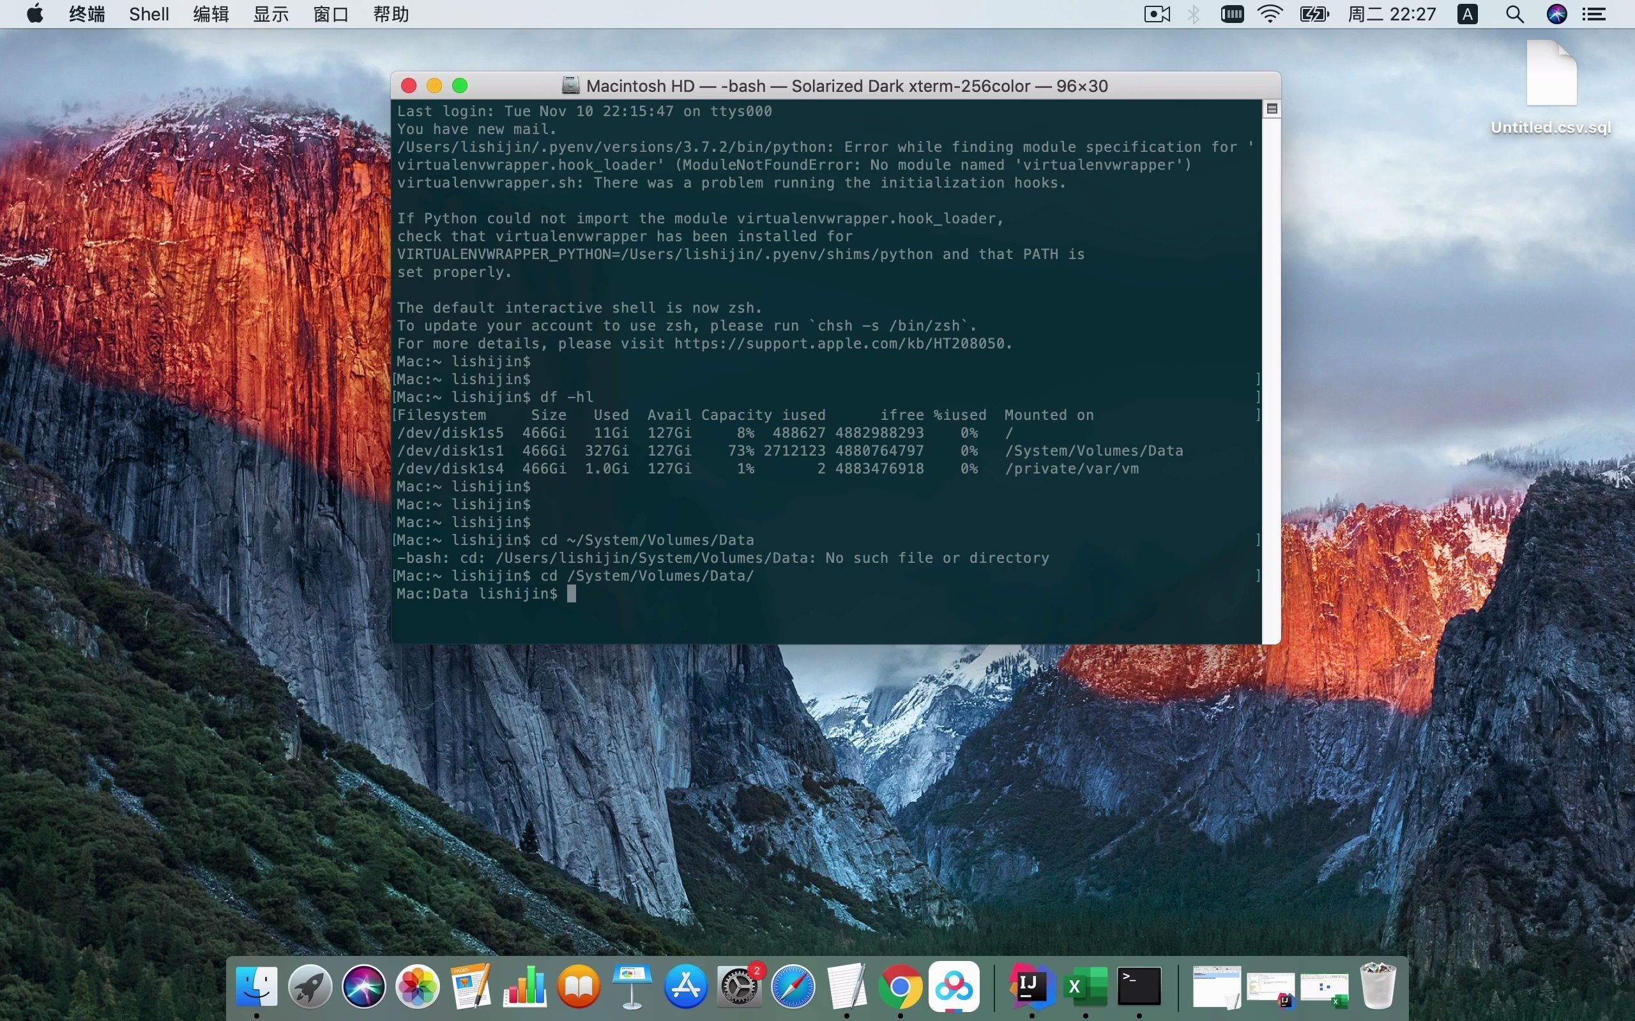
Task: Click the memory monitor menu bar icon
Action: coord(1233,14)
